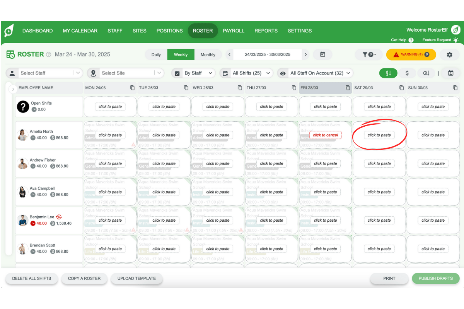Open Positions page
The width and height of the screenshot is (464, 309).
[170, 31]
